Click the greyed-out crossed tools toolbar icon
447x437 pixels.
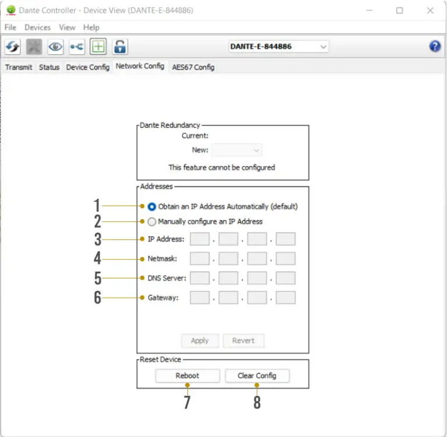pos(34,47)
